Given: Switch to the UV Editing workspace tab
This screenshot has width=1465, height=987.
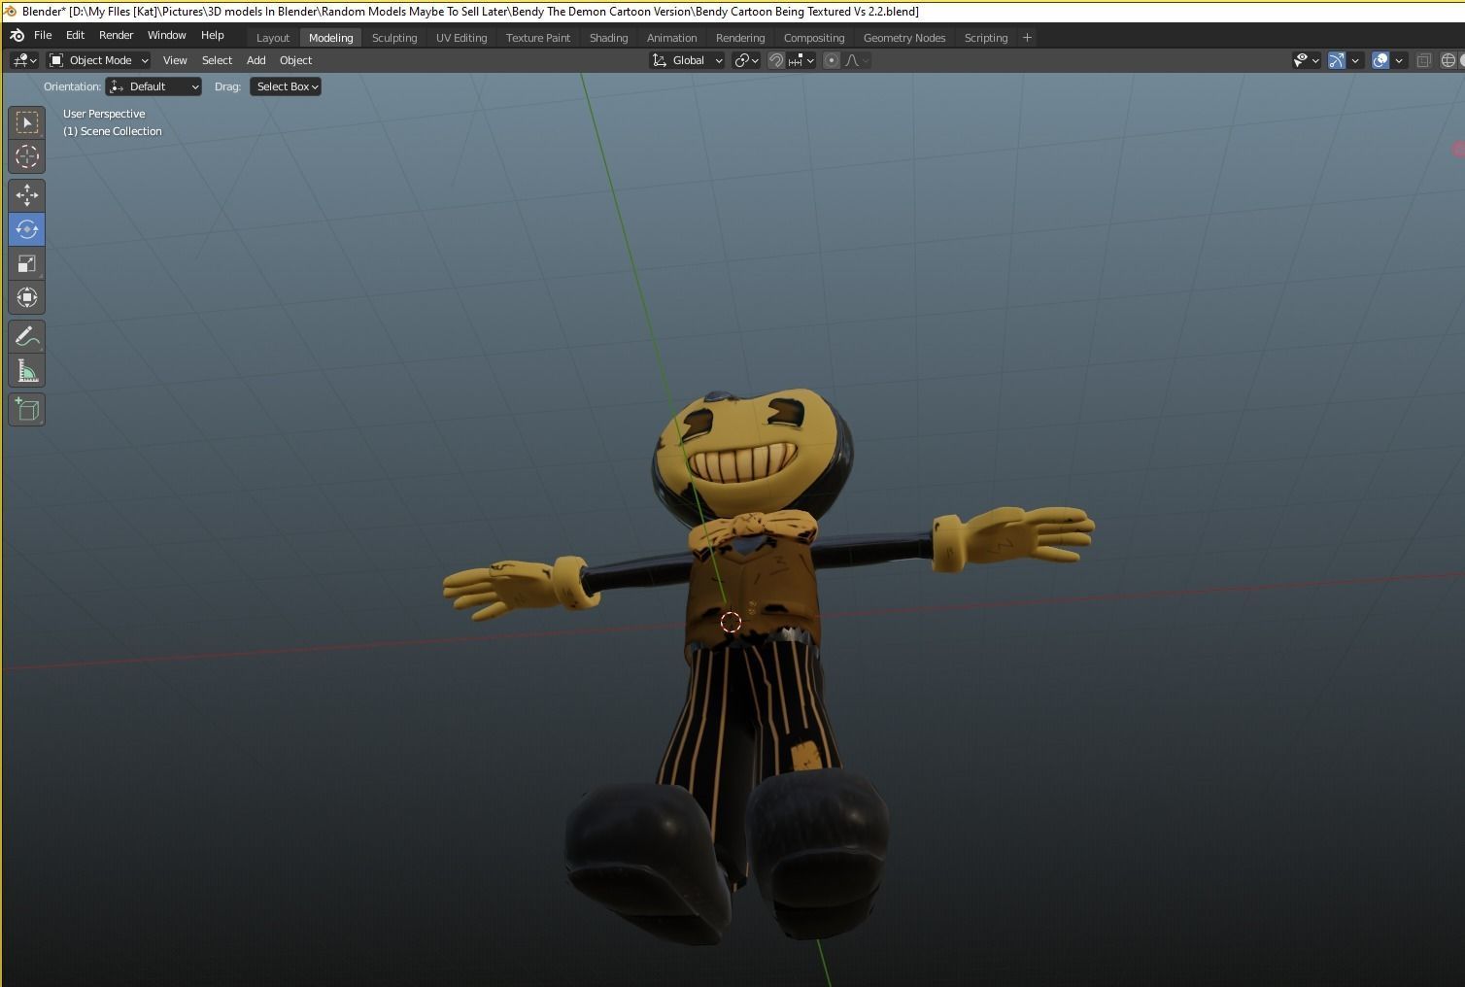Looking at the screenshot, I should [x=461, y=38].
